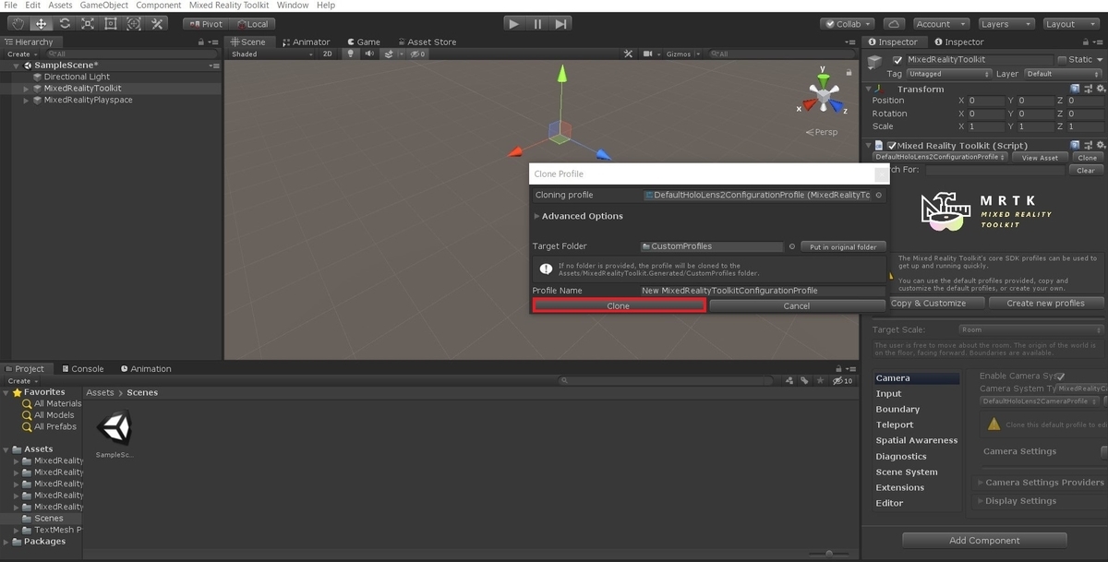1108x562 pixels.
Task: Open the cloud services icon
Action: [x=893, y=24]
